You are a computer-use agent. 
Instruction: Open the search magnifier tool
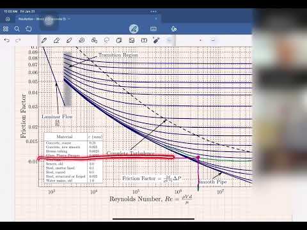[17, 29]
